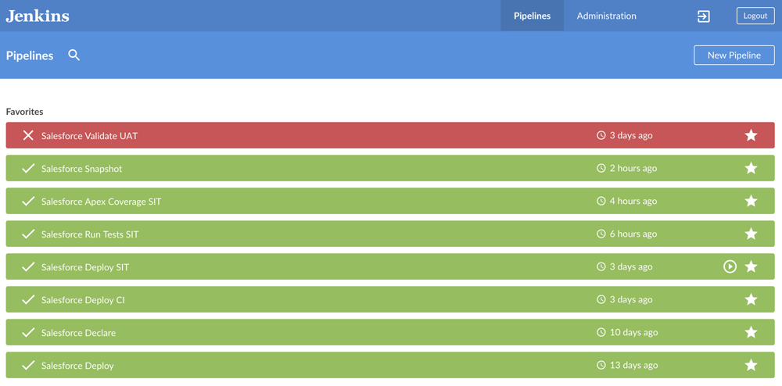Click the Logout button
782x386 pixels.
click(x=755, y=16)
